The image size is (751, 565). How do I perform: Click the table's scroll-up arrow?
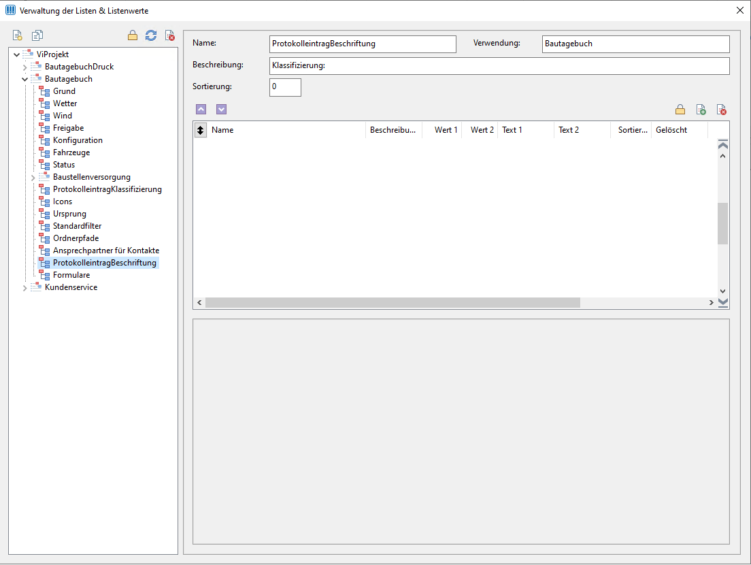[x=722, y=156]
